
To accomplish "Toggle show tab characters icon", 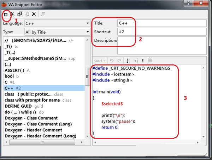I will (135, 61).
